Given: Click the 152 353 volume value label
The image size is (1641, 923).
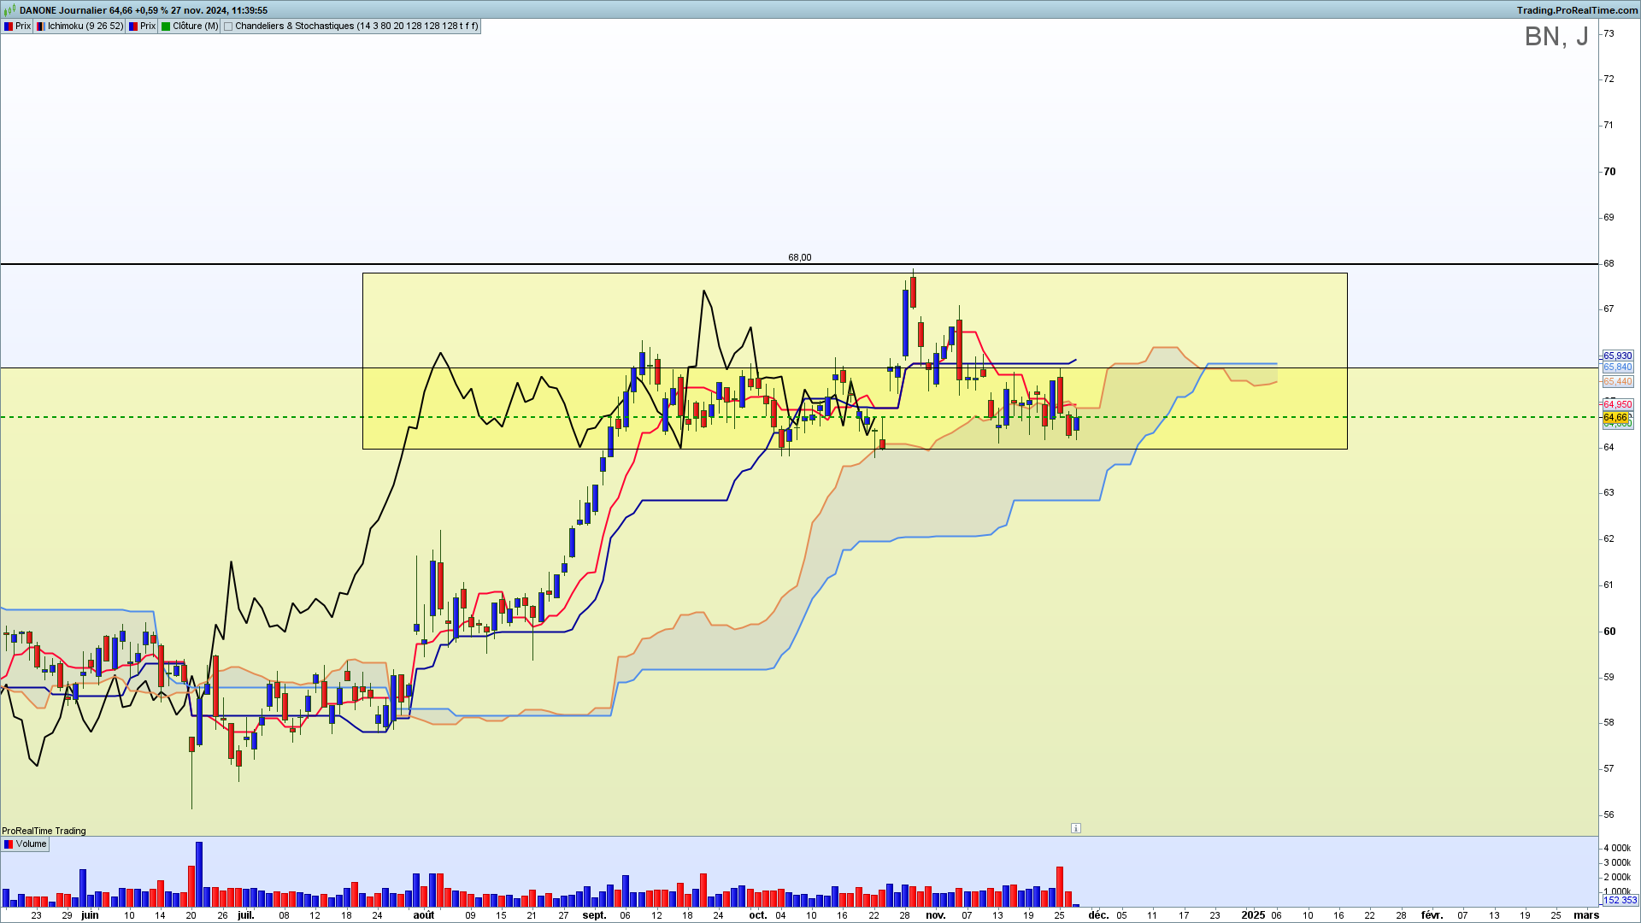Looking at the screenshot, I should [x=1620, y=900].
